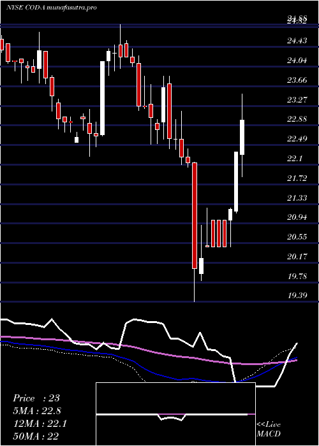Click the MACD inset chart panel
This screenshot has width=319, height=446.
point(175,414)
